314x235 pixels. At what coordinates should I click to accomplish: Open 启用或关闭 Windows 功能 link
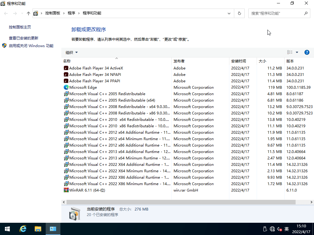31,46
